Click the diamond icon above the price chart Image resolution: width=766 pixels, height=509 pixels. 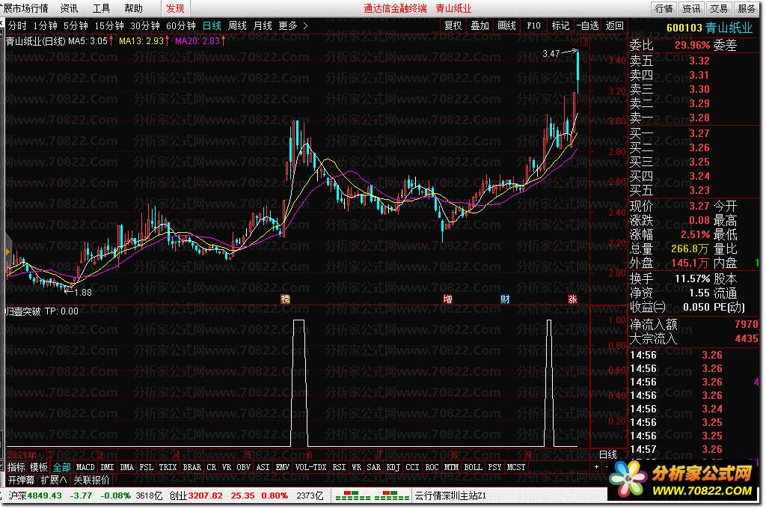pyautogui.click(x=574, y=41)
